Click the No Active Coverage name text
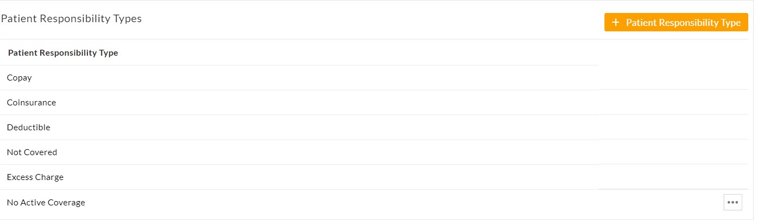 [x=46, y=203]
